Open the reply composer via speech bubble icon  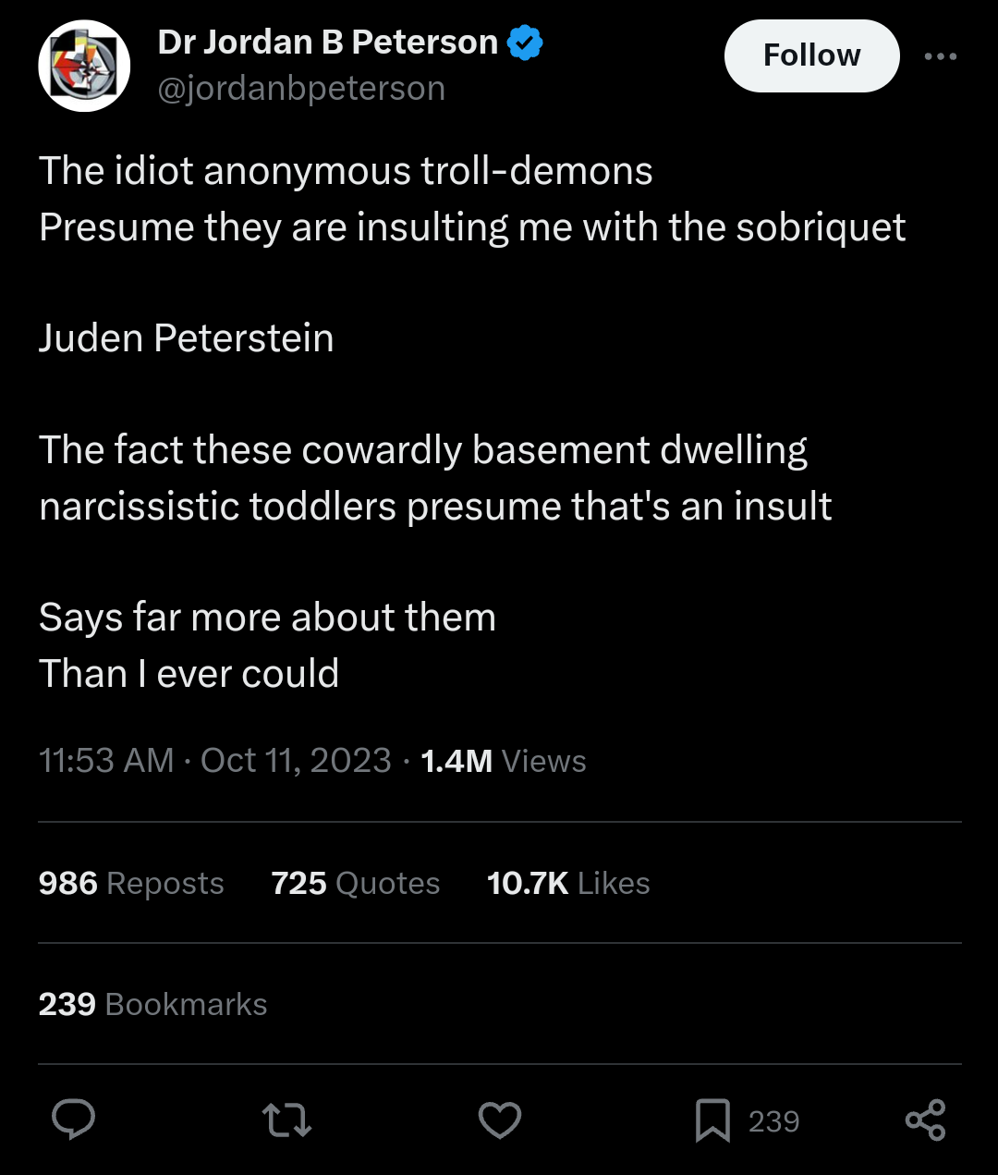pyautogui.click(x=73, y=1120)
